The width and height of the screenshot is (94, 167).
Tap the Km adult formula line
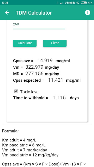coord(19,140)
